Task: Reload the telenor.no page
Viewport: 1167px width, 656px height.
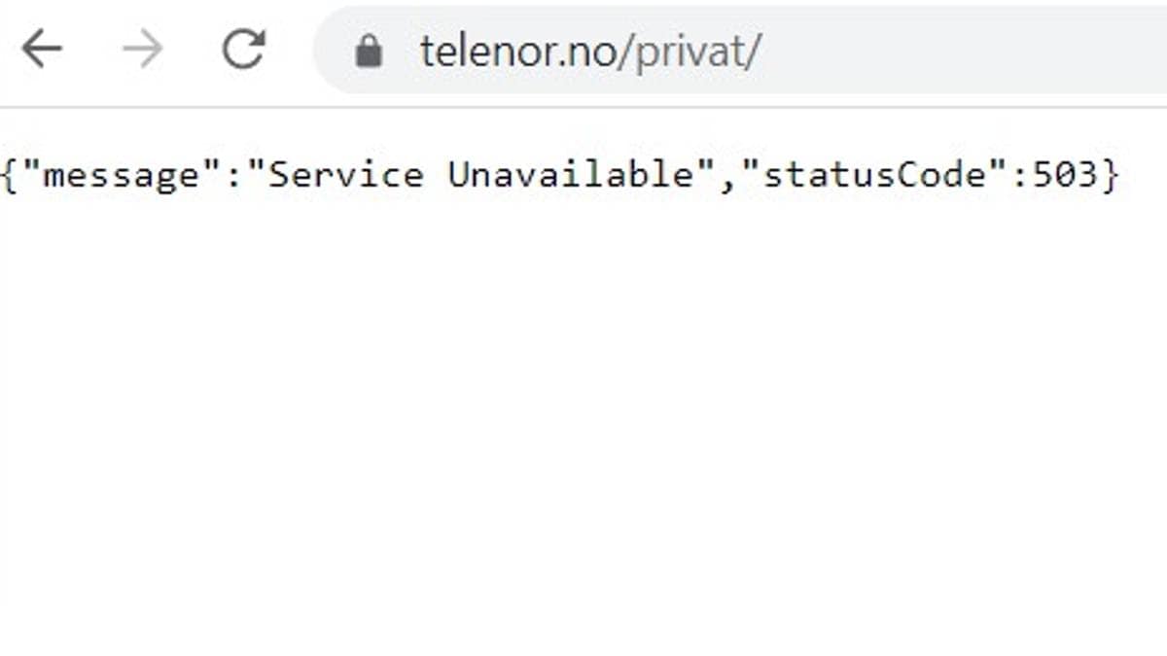Action: pos(243,49)
